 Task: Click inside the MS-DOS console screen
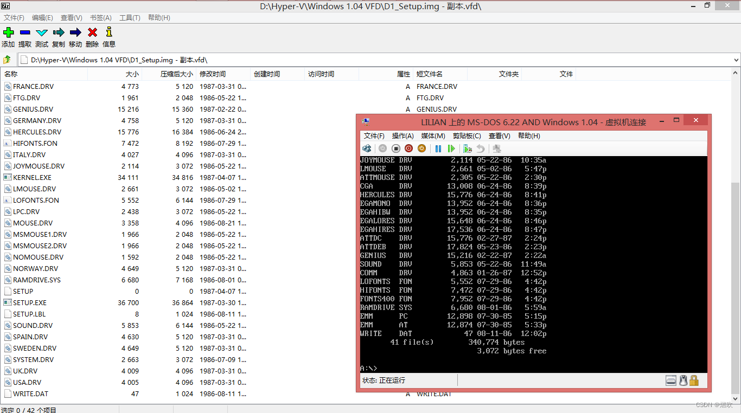[533, 264]
